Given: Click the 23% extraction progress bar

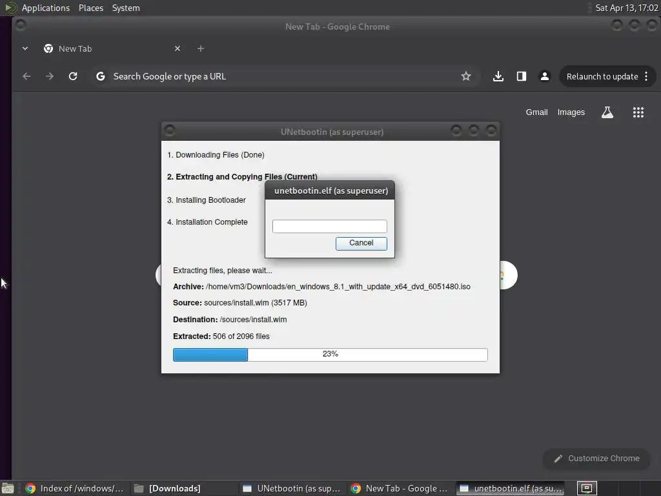Looking at the screenshot, I should (330, 355).
